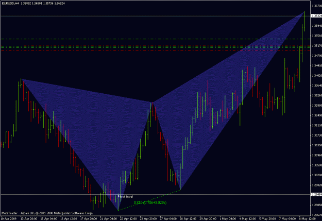Click the 1.35170 price axis value
The image size is (322, 221).
coord(317,46)
